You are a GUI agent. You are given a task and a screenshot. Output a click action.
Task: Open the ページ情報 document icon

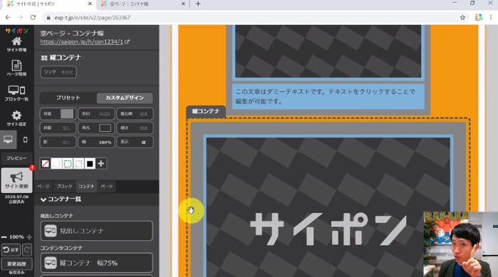point(16,68)
